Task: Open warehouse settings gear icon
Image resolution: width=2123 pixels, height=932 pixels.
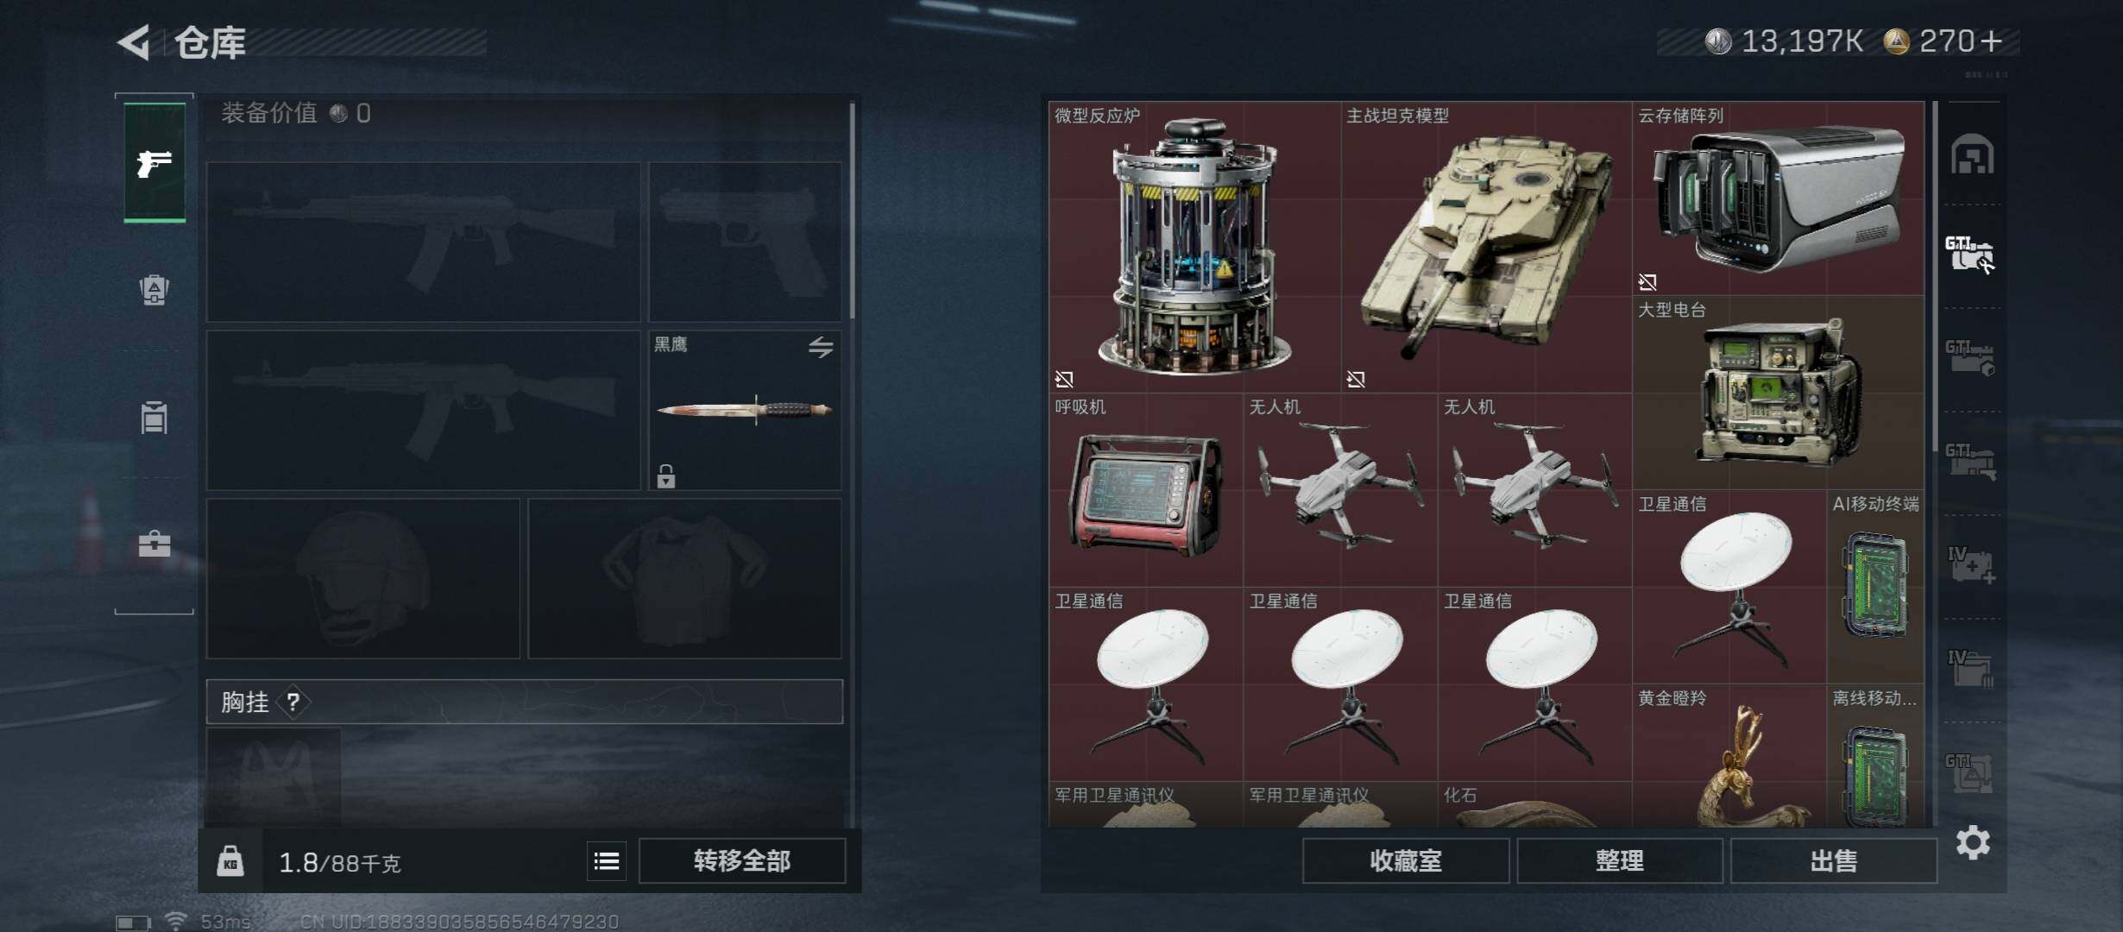Action: [x=1973, y=842]
